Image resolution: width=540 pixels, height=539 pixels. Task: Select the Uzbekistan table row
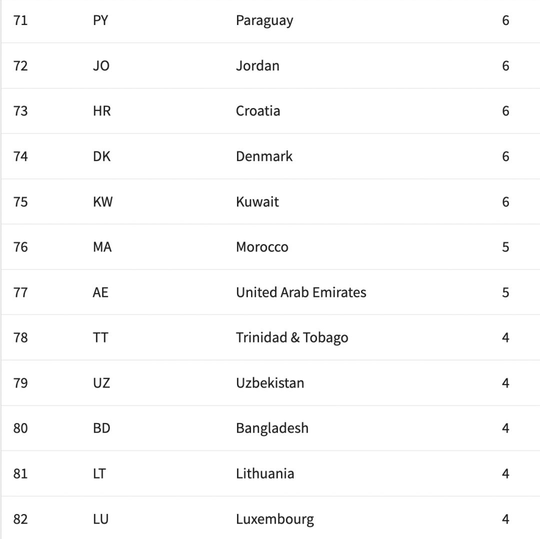270,383
